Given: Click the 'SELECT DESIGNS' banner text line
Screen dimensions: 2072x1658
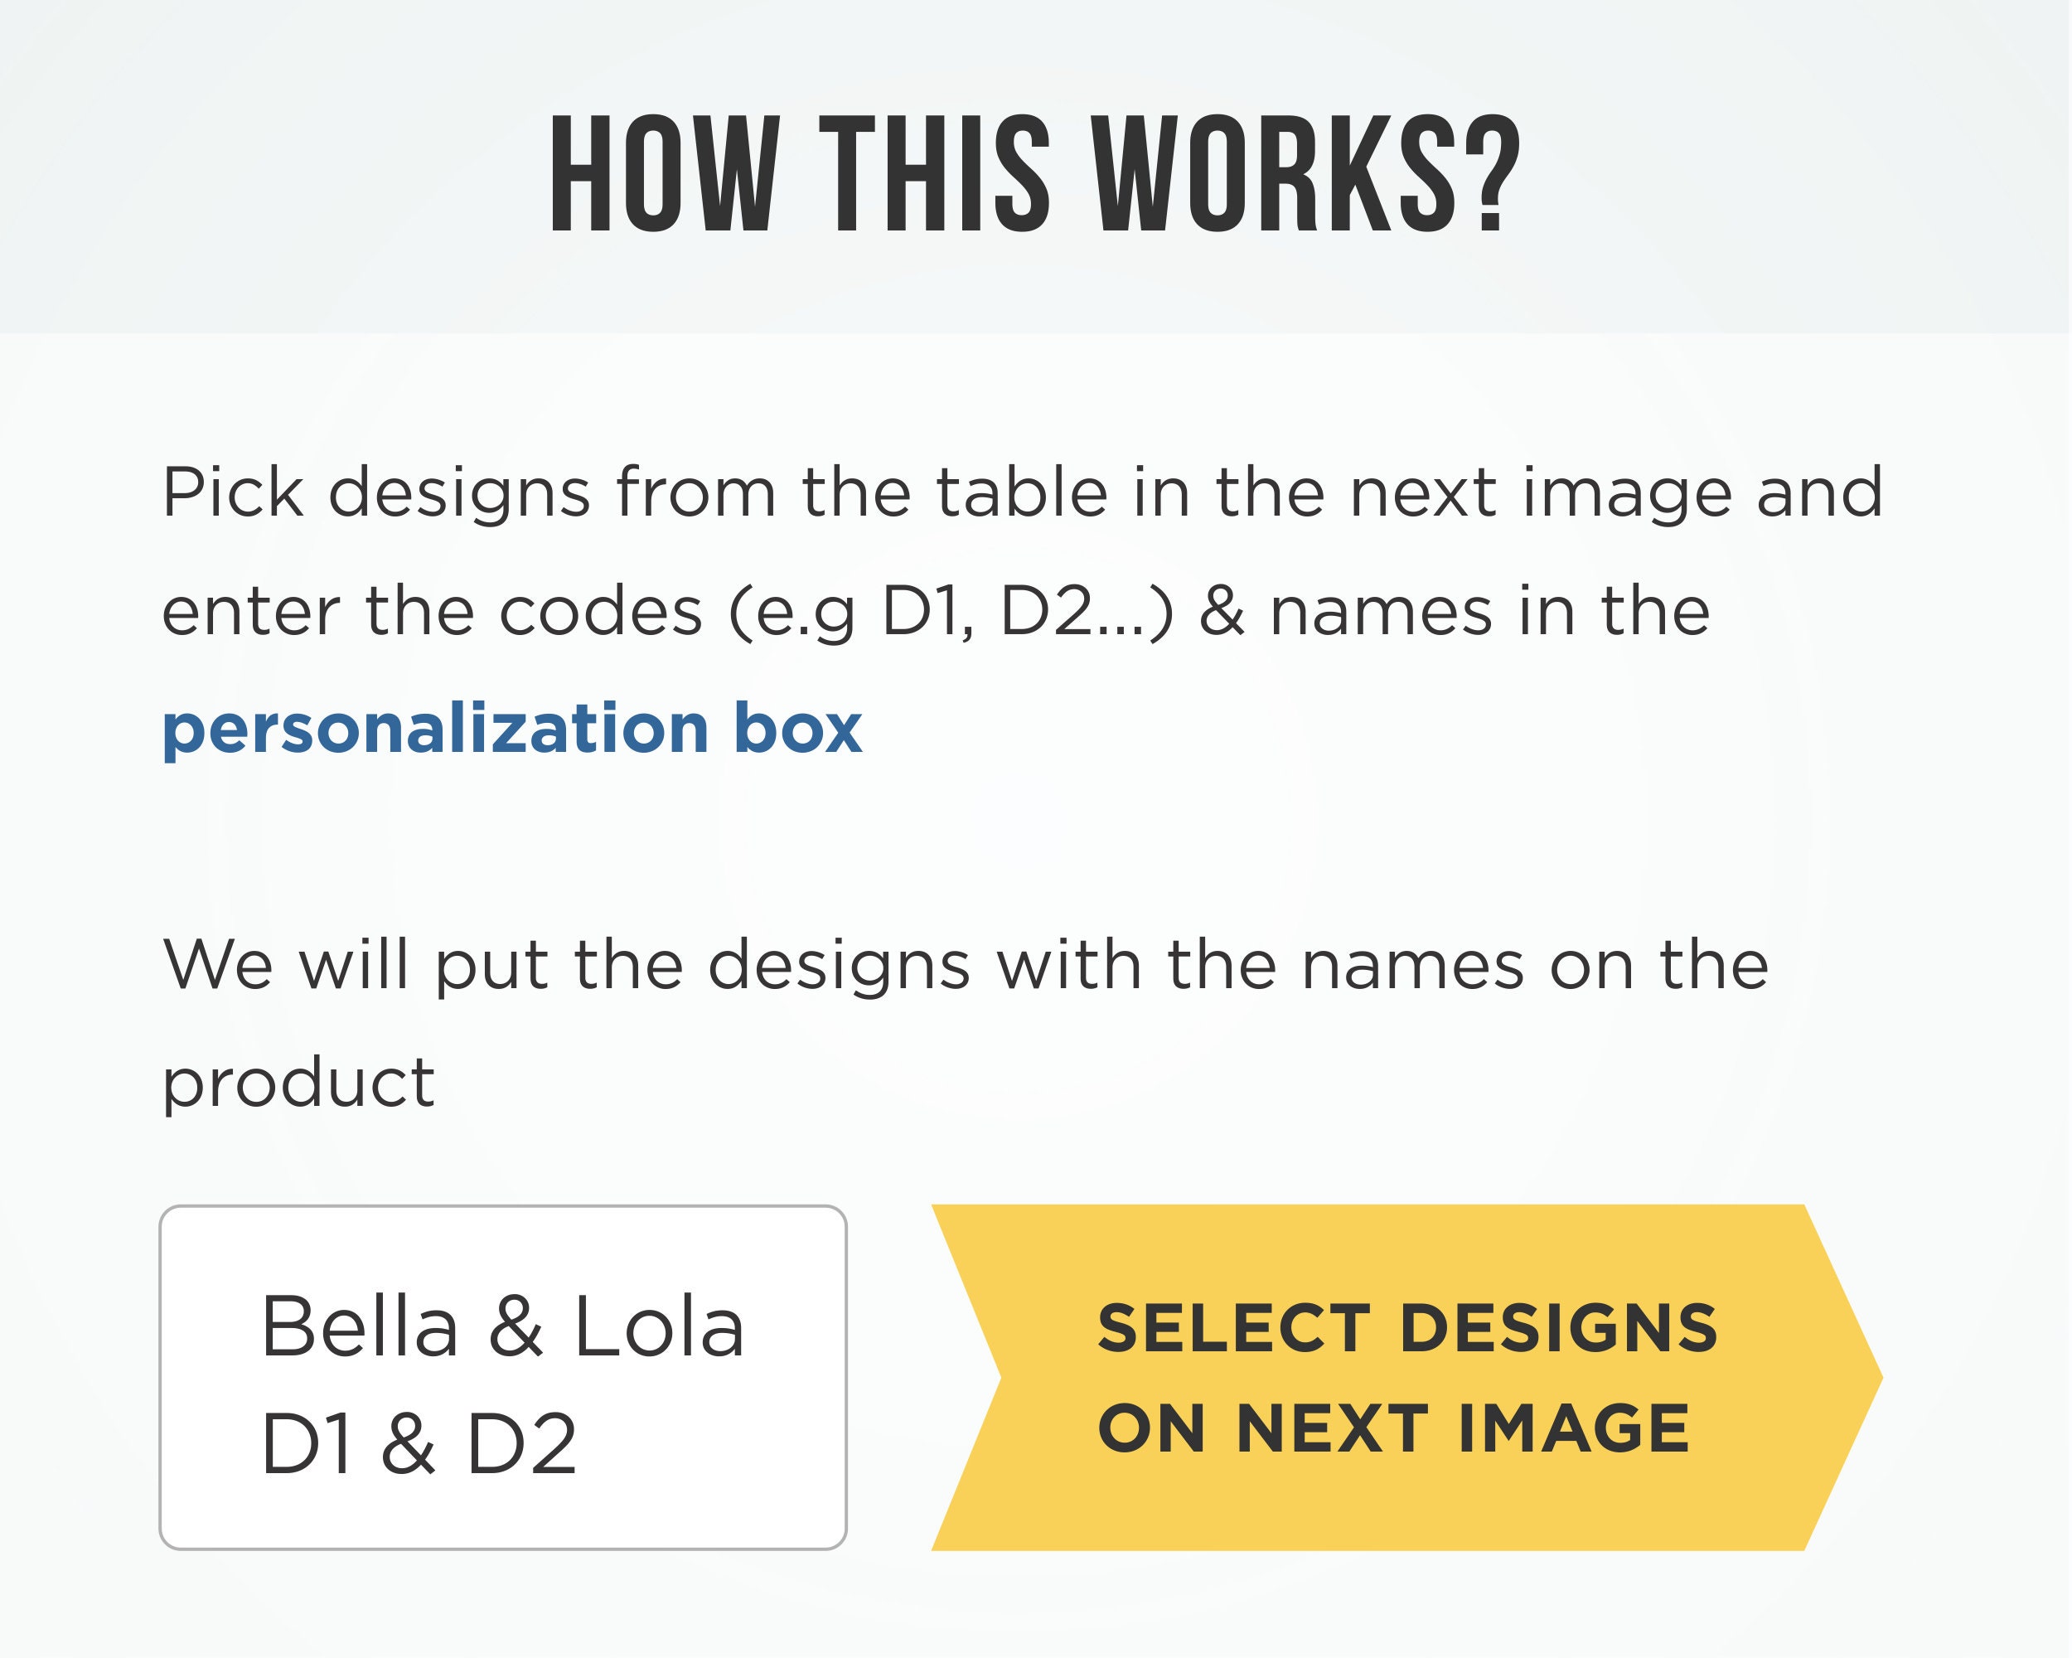Looking at the screenshot, I should [1407, 1328].
